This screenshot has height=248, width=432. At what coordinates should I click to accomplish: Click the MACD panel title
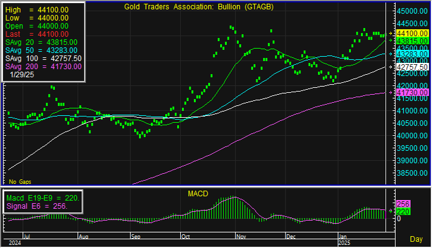tap(198, 194)
